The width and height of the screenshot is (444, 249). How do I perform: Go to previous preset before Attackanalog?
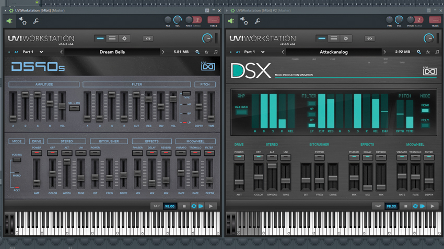(283, 52)
